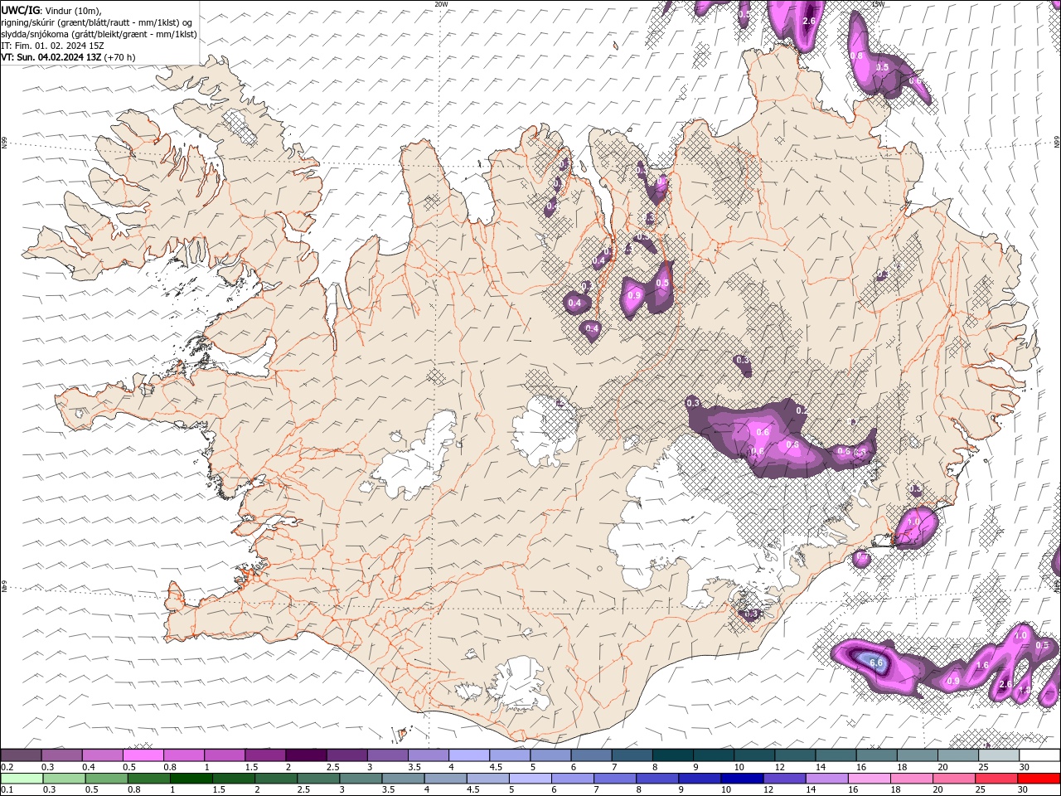This screenshot has width=1061, height=796.
Task: Click the 'IT: Fim. 01. 02. 2024 15Z' line
Action: (52, 46)
